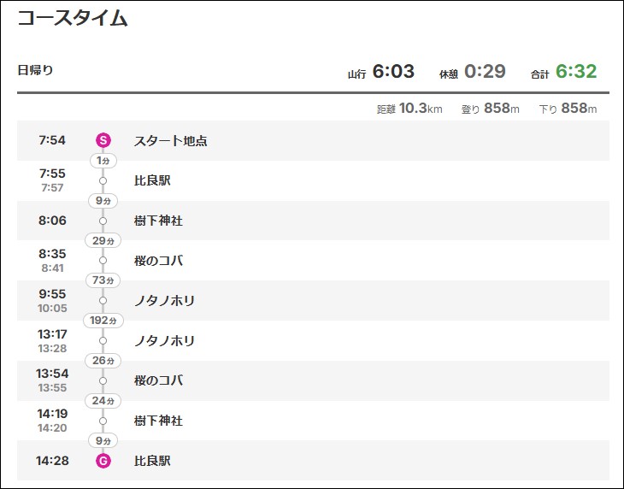Click the 樹下神社 name at 8:06
Image resolution: width=624 pixels, height=489 pixels.
[x=158, y=221]
